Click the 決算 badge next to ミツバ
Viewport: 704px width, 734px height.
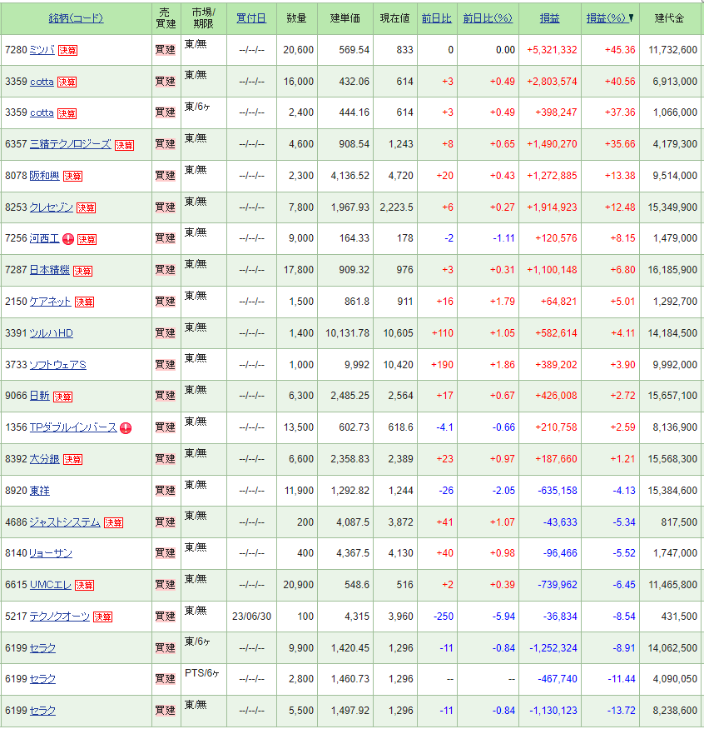coord(67,51)
